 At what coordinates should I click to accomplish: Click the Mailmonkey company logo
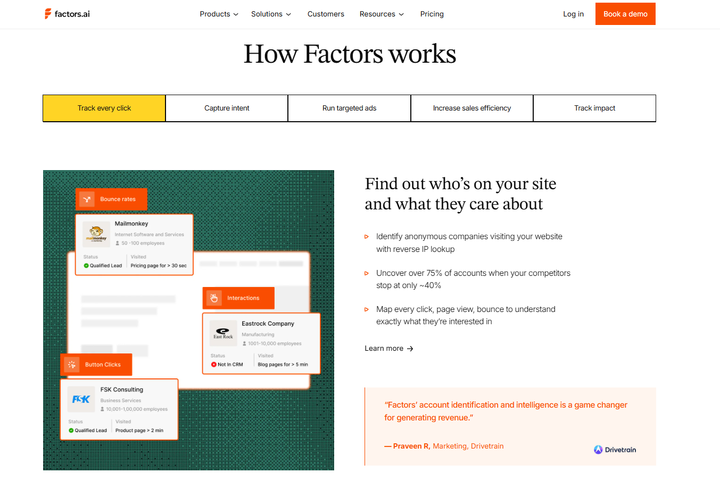click(x=96, y=234)
